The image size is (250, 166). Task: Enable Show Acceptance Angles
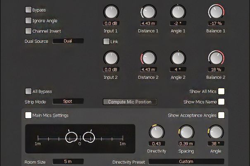pos(221,115)
